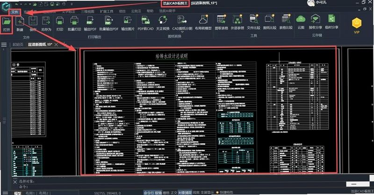374x195 pixels.
Task: Open the hamburger menu beside 起始页 tab
Action: tap(4, 44)
